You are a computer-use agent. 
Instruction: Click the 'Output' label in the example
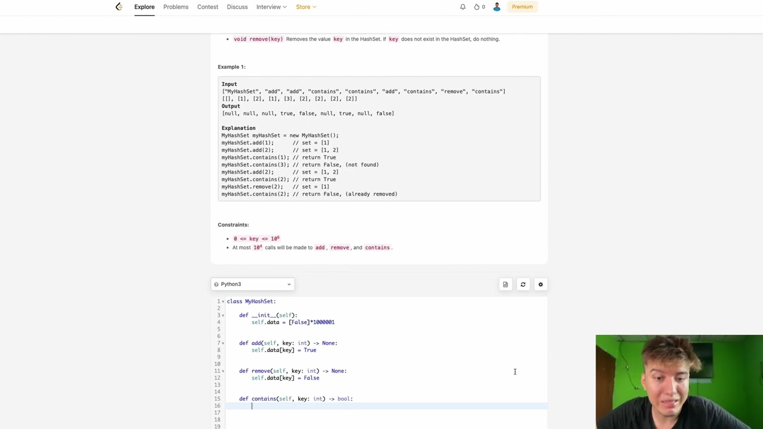[x=231, y=106]
